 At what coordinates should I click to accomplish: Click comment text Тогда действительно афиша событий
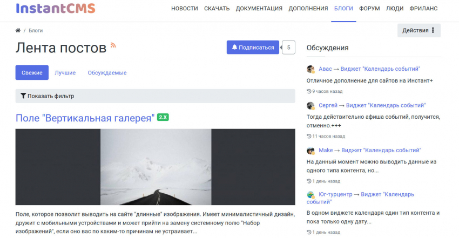(373, 121)
